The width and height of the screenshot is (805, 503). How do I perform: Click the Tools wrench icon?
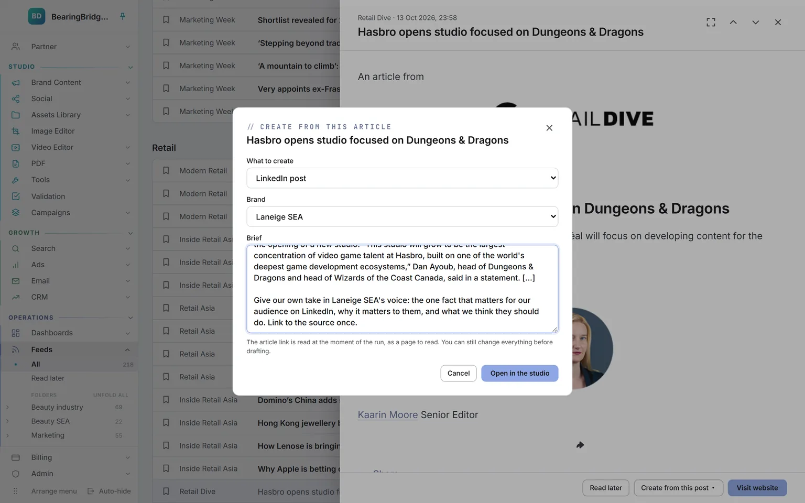click(16, 180)
